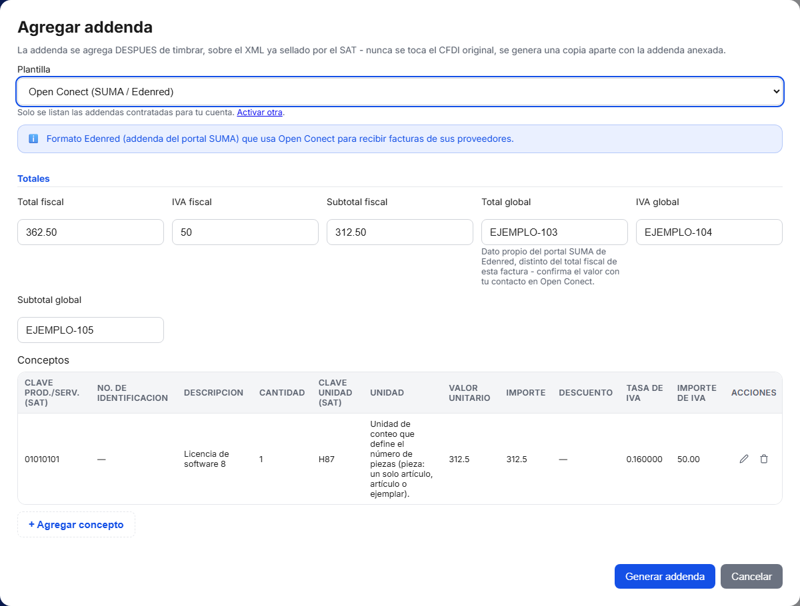Click the Generar addenda button

(665, 577)
